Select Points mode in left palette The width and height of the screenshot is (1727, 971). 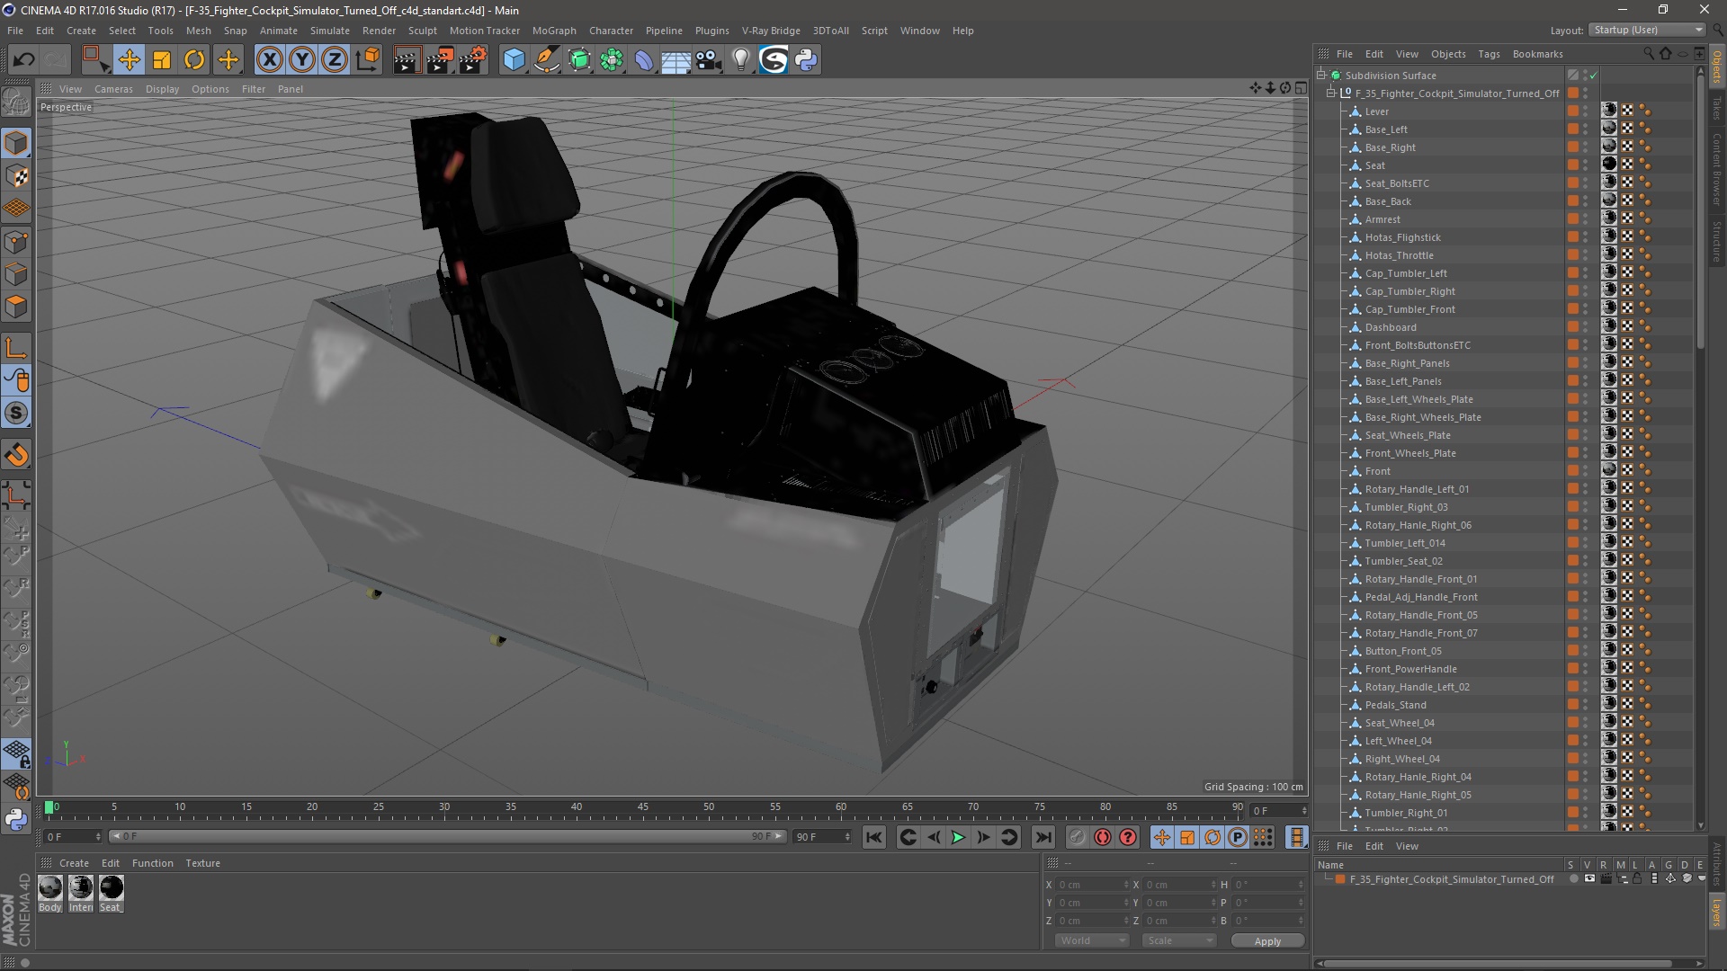click(x=16, y=242)
